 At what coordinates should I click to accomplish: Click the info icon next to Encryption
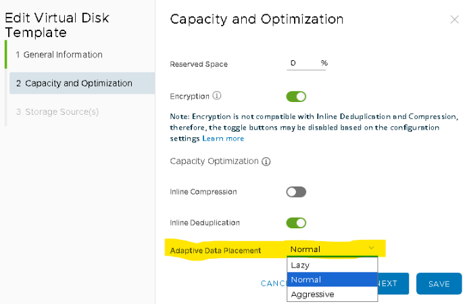click(x=217, y=97)
